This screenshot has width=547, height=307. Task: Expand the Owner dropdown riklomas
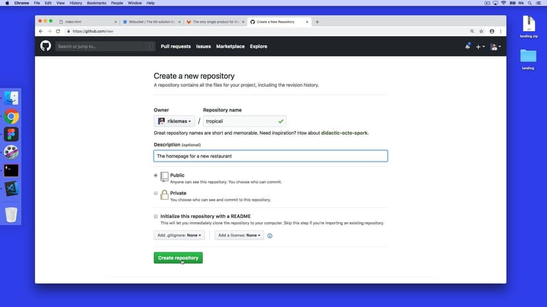pos(174,121)
